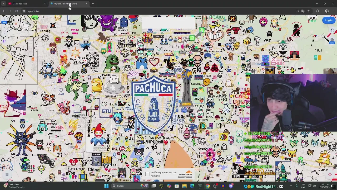Screen dimensions: 337x190
Task: View site information for wplace.live
Action: pos(24,11)
